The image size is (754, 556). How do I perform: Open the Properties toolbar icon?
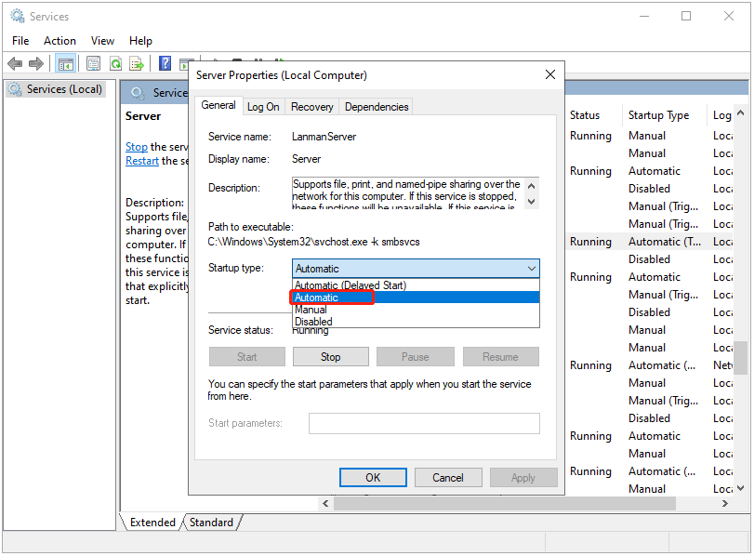(x=93, y=63)
